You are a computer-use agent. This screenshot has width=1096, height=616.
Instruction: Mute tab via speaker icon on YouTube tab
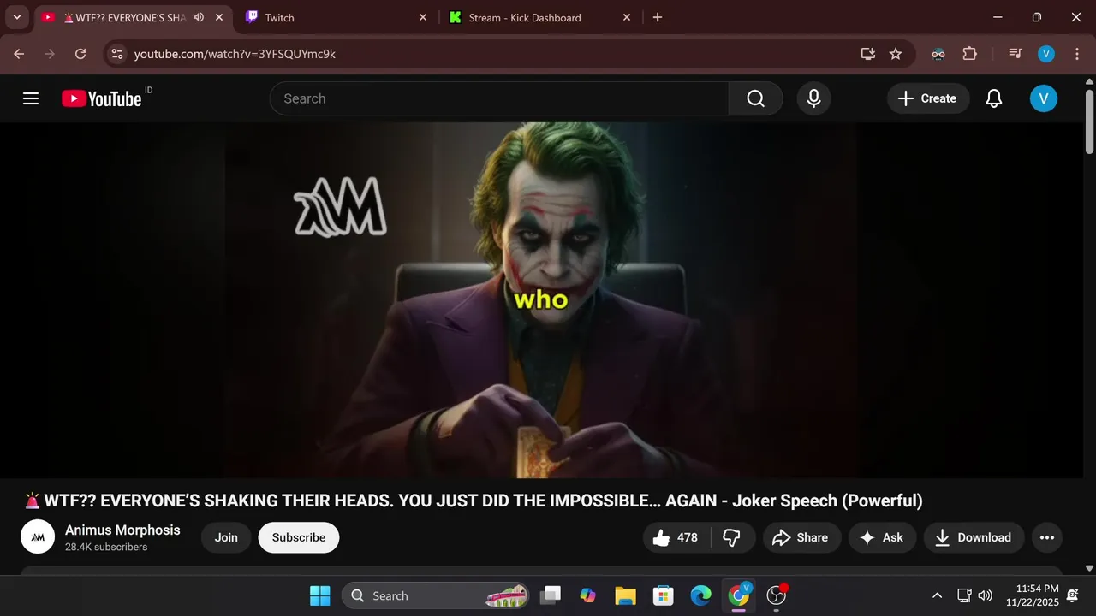(x=199, y=17)
